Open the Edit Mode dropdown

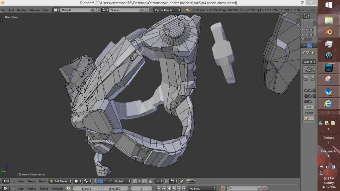point(60,181)
